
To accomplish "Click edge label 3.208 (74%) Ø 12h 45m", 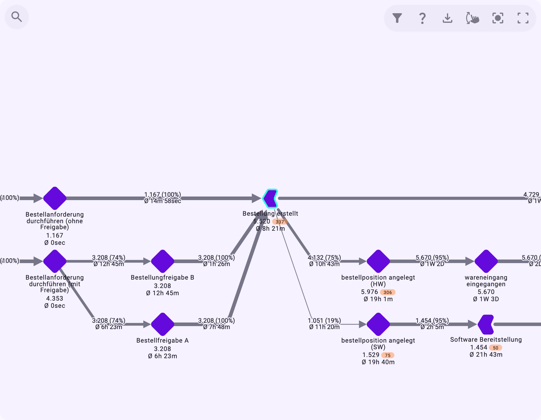I will point(109,261).
